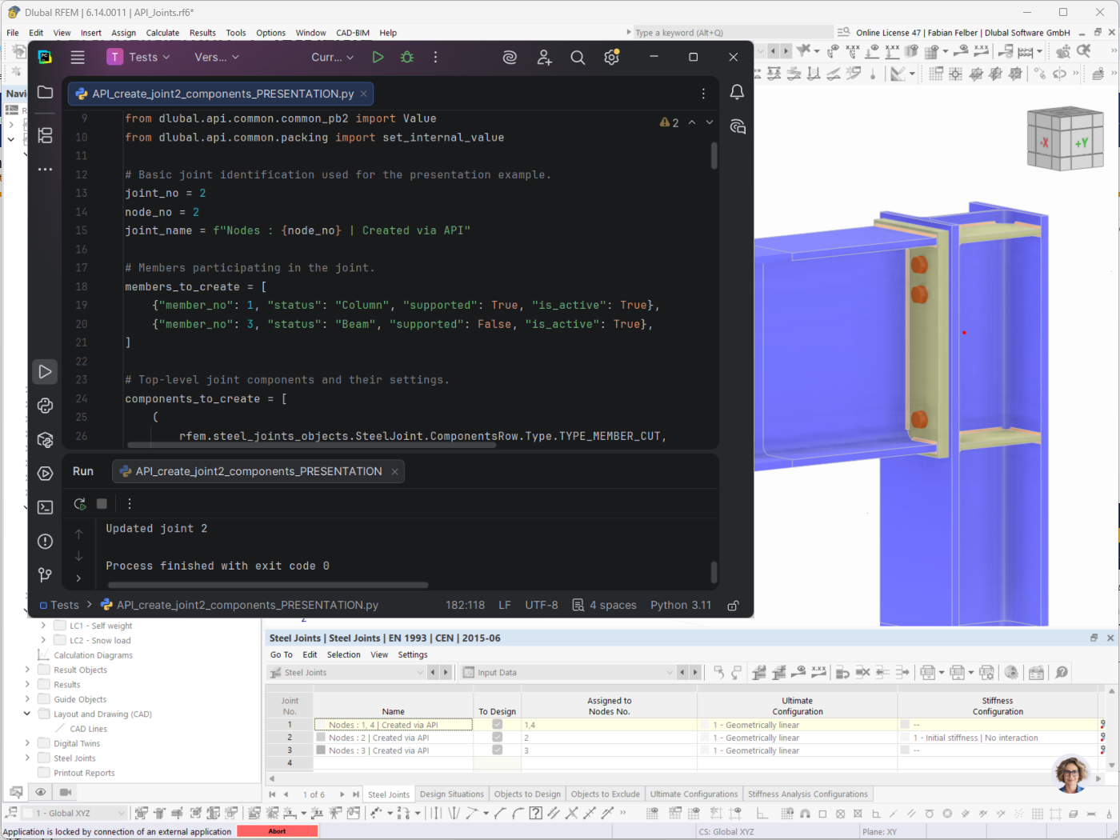Switch to the Ultimate Configurations tab
The image size is (1120, 840).
click(x=694, y=794)
